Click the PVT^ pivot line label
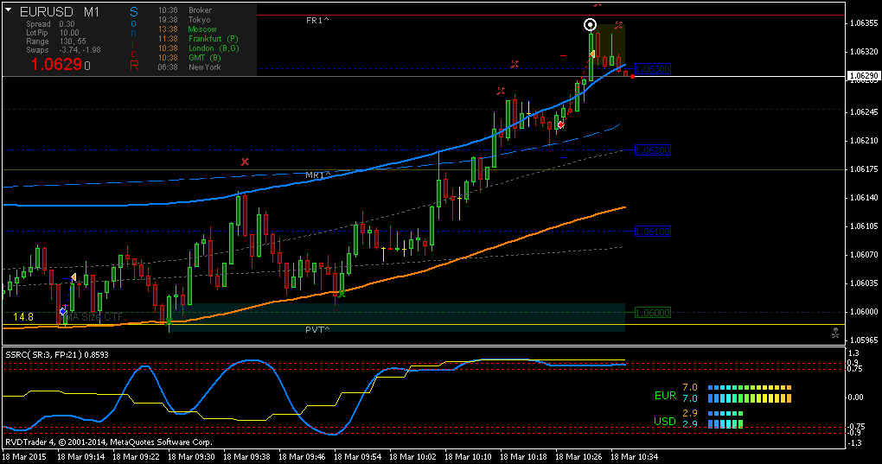Image resolution: width=882 pixels, height=464 pixels. (318, 330)
